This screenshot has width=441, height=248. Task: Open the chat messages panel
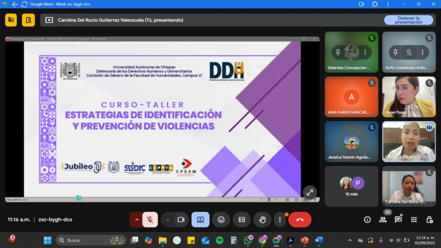398,220
